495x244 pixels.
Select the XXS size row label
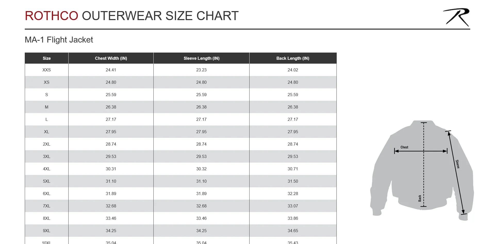(x=47, y=70)
